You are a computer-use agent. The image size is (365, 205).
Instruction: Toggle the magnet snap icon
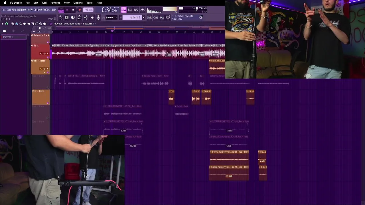6,24
